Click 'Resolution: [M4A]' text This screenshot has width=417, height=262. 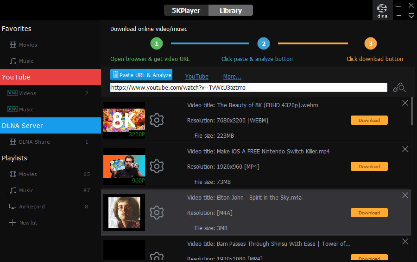point(210,213)
